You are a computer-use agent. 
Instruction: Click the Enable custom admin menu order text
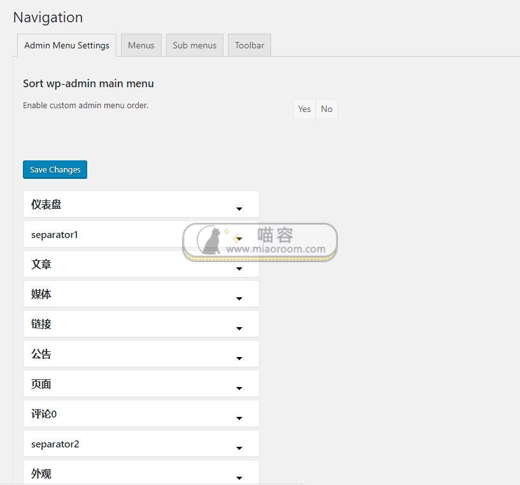[x=85, y=105]
